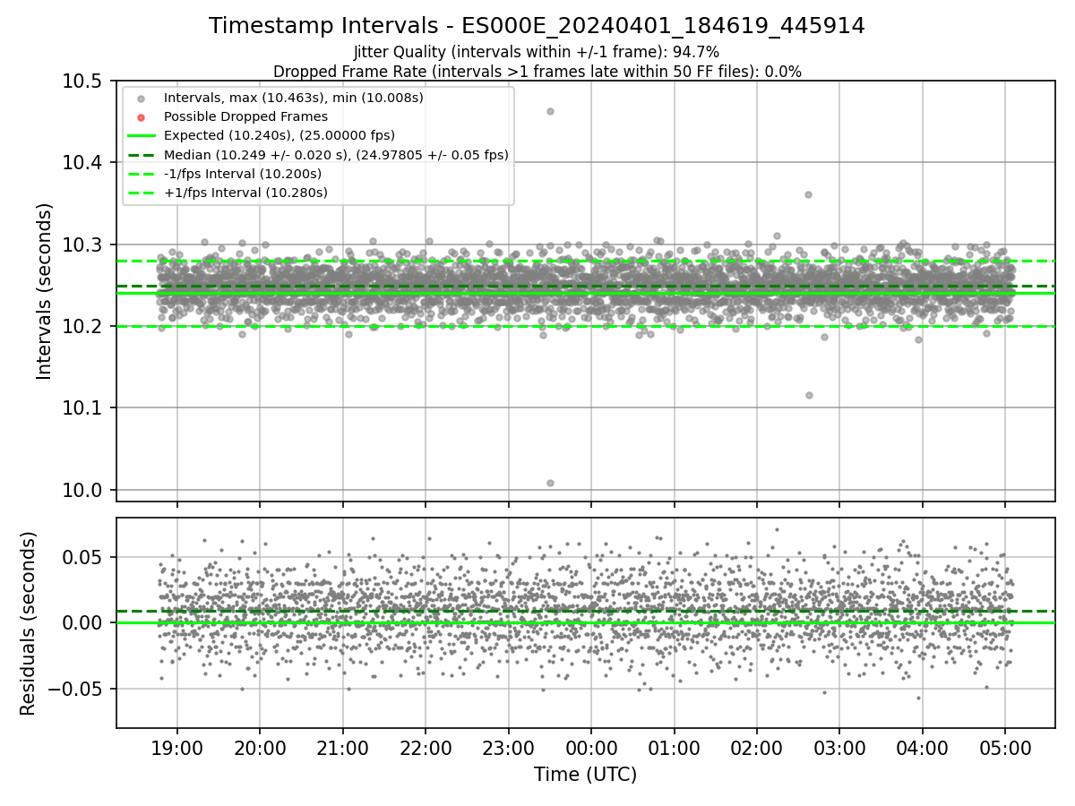Click the outlier point near 10.36s after 02:30
This screenshot has height=806, width=1075.
coord(808,194)
